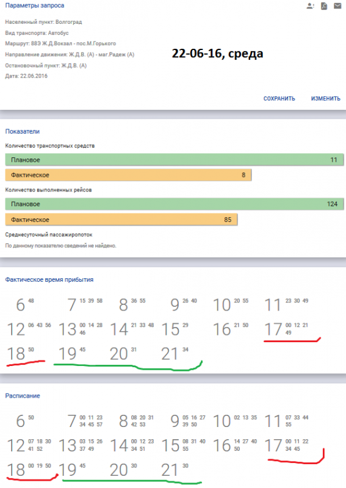Screen dimensions: 346x488
Task: Click the Расписание section heading
Action: click(x=23, y=396)
